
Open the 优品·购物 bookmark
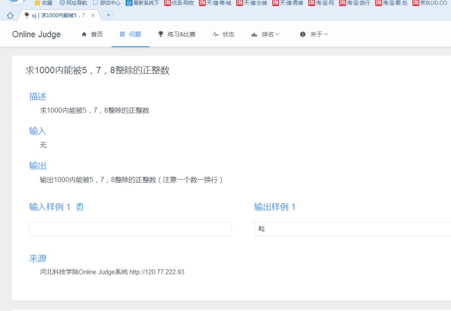click(179, 3)
